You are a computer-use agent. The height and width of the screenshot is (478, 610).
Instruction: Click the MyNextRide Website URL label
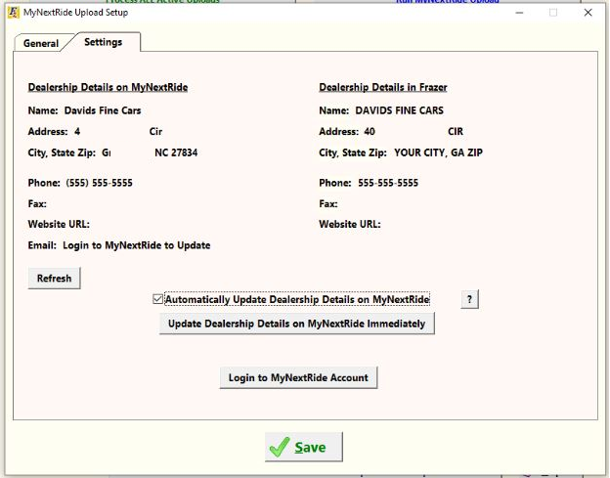59,225
